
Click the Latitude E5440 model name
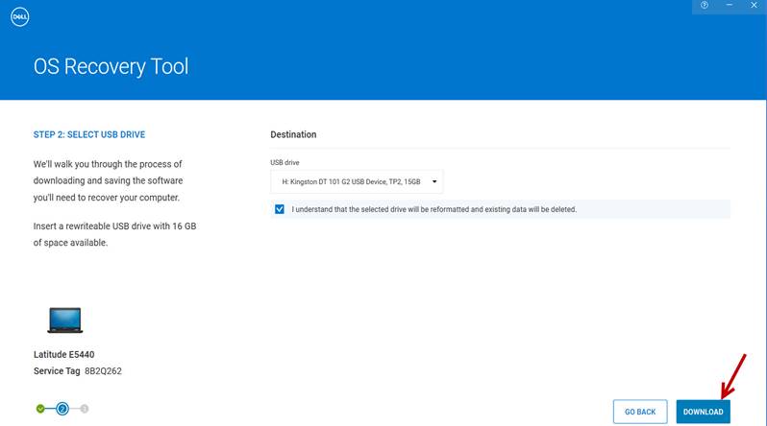click(64, 354)
